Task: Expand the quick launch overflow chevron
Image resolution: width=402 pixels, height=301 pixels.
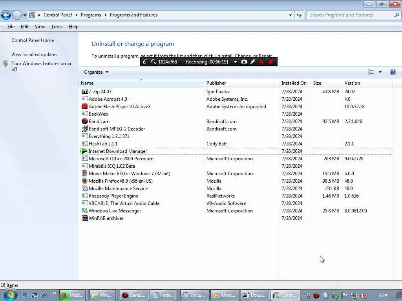Action: pos(54,293)
